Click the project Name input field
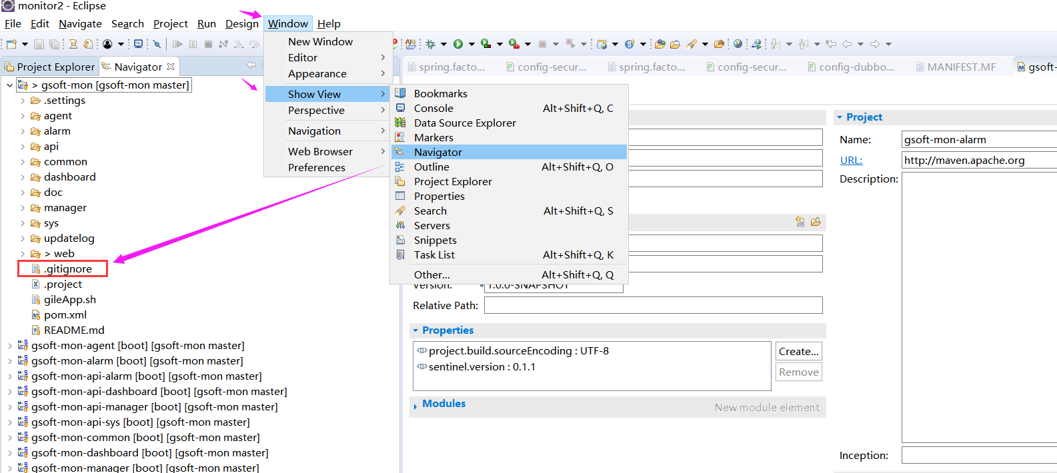1057x473 pixels. [979, 139]
